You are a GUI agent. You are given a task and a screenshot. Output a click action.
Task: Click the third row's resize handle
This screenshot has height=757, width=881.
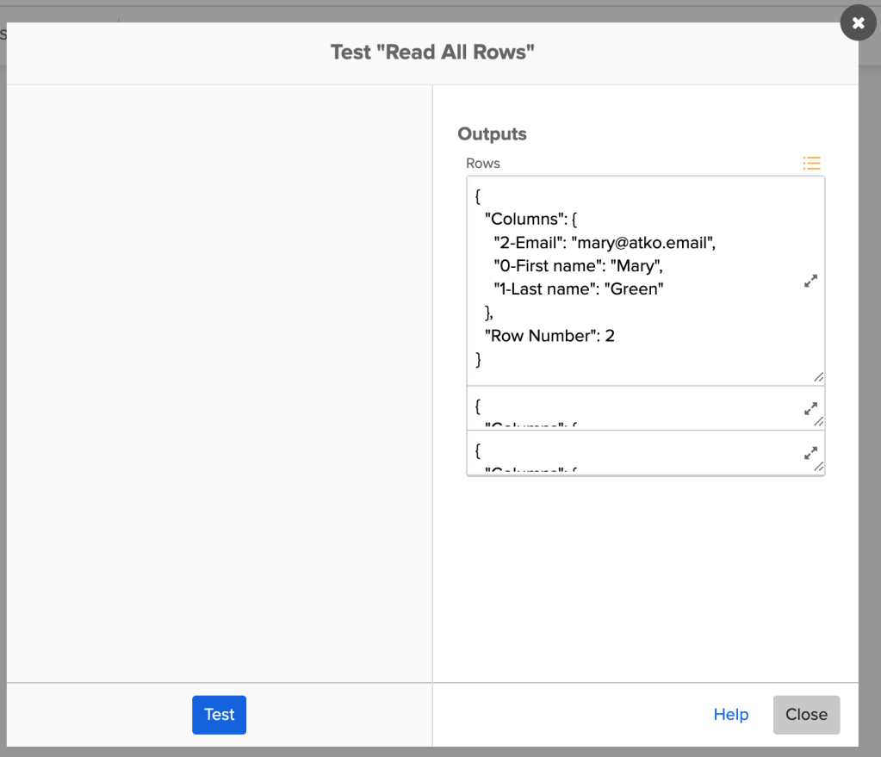(818, 467)
